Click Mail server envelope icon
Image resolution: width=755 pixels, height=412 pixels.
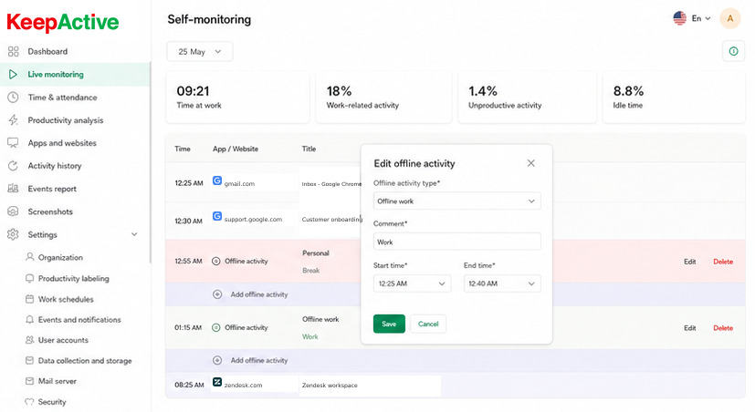30,381
